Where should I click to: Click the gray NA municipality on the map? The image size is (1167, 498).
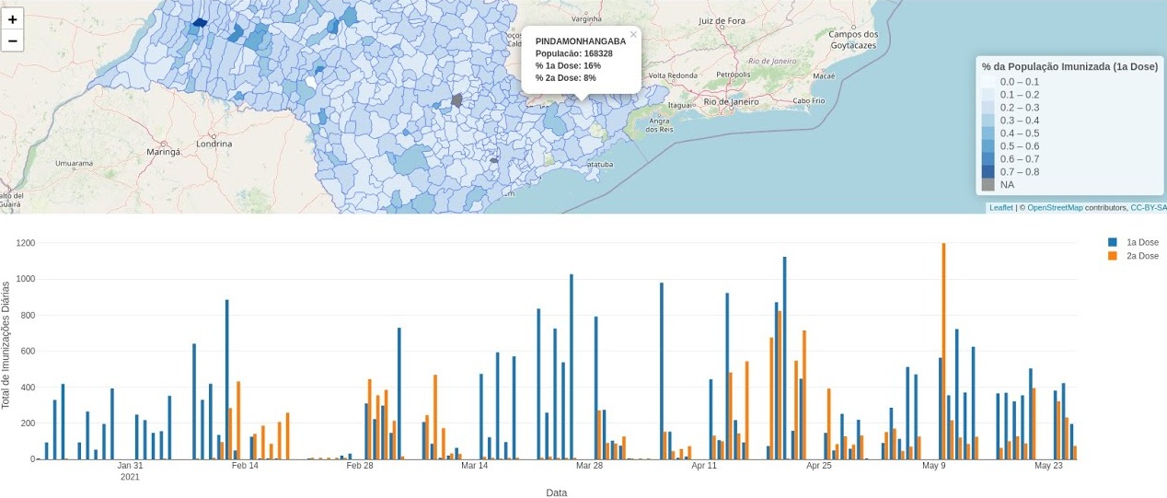click(x=456, y=100)
